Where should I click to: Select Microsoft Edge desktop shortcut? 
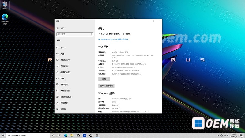click(x=5, y=19)
